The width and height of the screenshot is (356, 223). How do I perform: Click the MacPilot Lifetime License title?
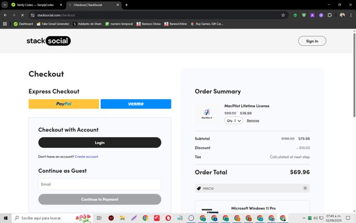coord(247,106)
